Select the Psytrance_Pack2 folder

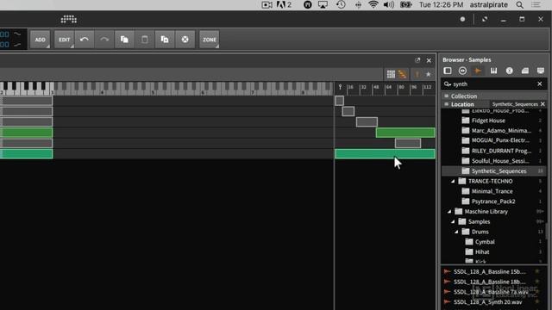[x=494, y=201]
